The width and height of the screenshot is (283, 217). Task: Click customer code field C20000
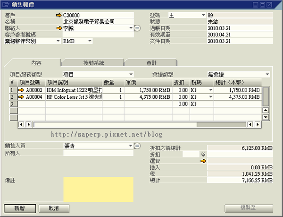[98, 15]
